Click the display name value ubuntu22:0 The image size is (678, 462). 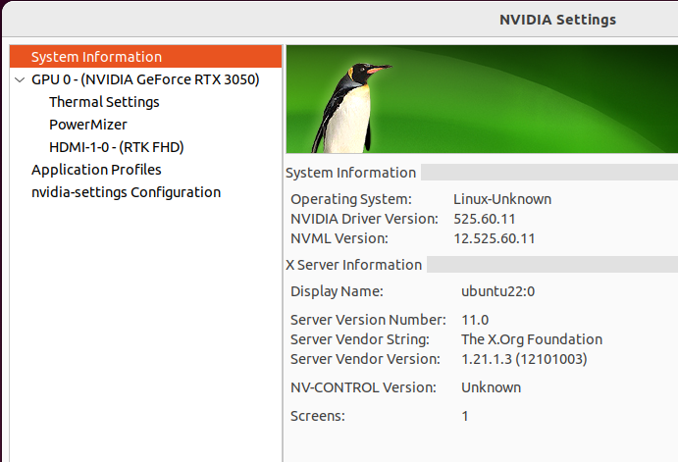point(498,291)
